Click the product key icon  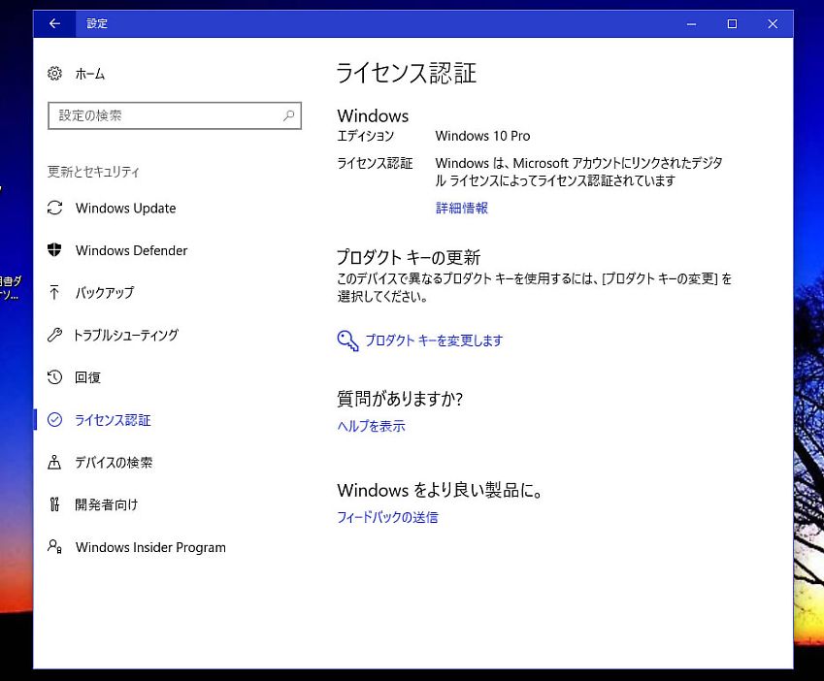347,340
